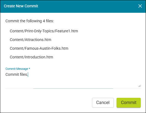The image size is (146, 113).
Task: Click the required asterisk beside Commit Message
Action: point(29,68)
